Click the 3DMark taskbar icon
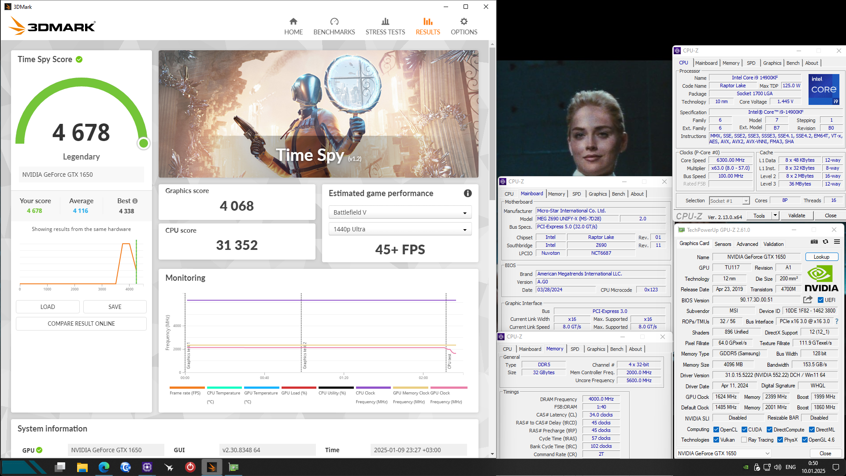The height and width of the screenshot is (476, 846). tap(211, 467)
